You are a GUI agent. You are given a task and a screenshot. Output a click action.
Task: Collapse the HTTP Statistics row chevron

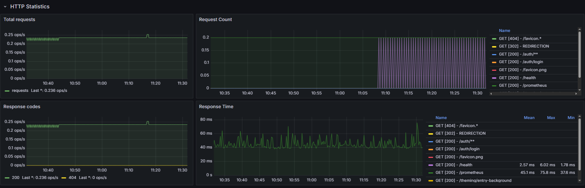(5, 7)
